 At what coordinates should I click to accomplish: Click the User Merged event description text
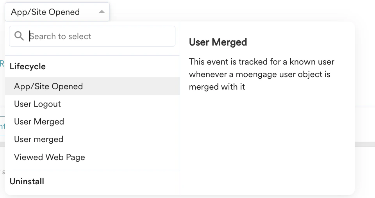tap(261, 74)
